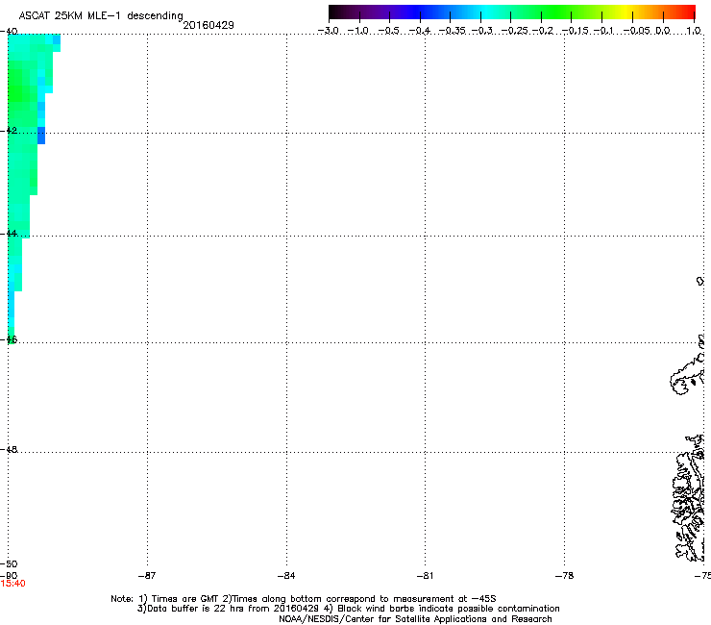Click the 'ASCAT 25KM MLE-1 descending' title
This screenshot has height=625, width=711.
(101, 15)
